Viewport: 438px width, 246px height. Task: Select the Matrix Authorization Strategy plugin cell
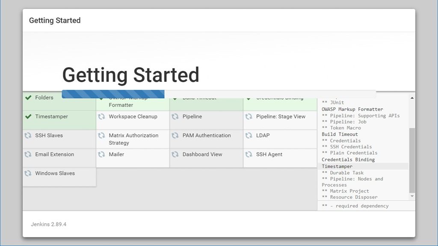133,139
